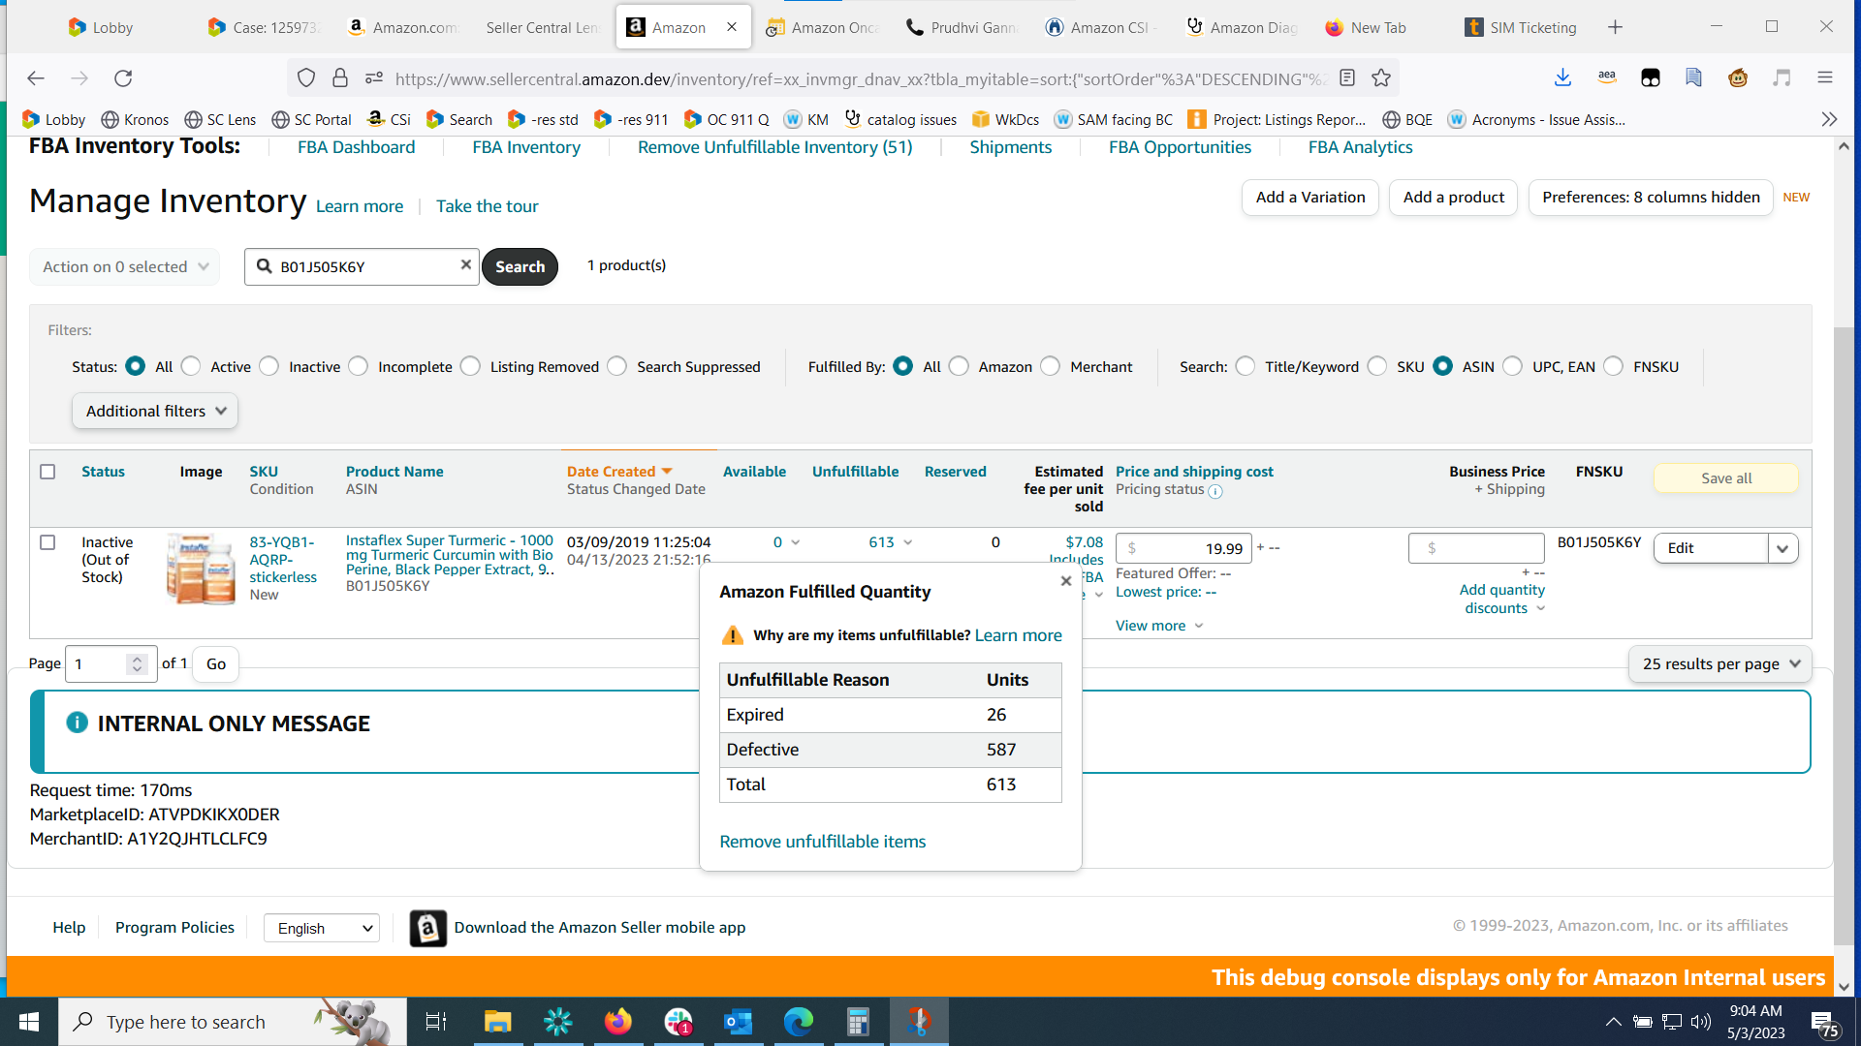Click the shield tracking protection icon
Image resolution: width=1861 pixels, height=1046 pixels.
pos(306,78)
